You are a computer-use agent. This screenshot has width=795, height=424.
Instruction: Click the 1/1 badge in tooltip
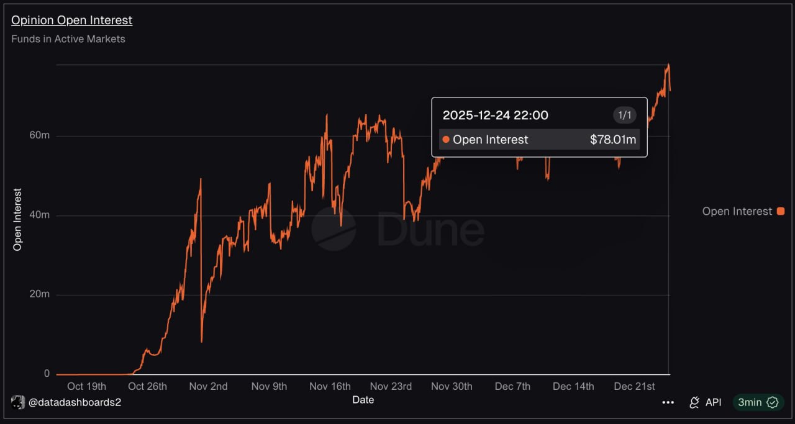click(x=624, y=115)
